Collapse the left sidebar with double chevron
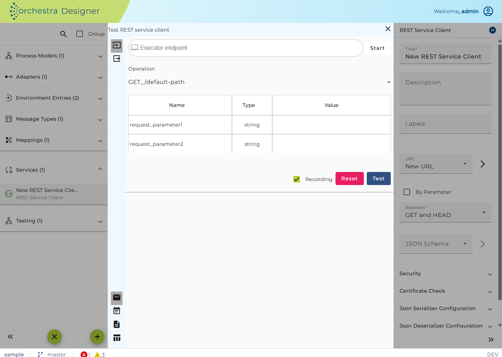This screenshot has width=502, height=357. point(10,337)
